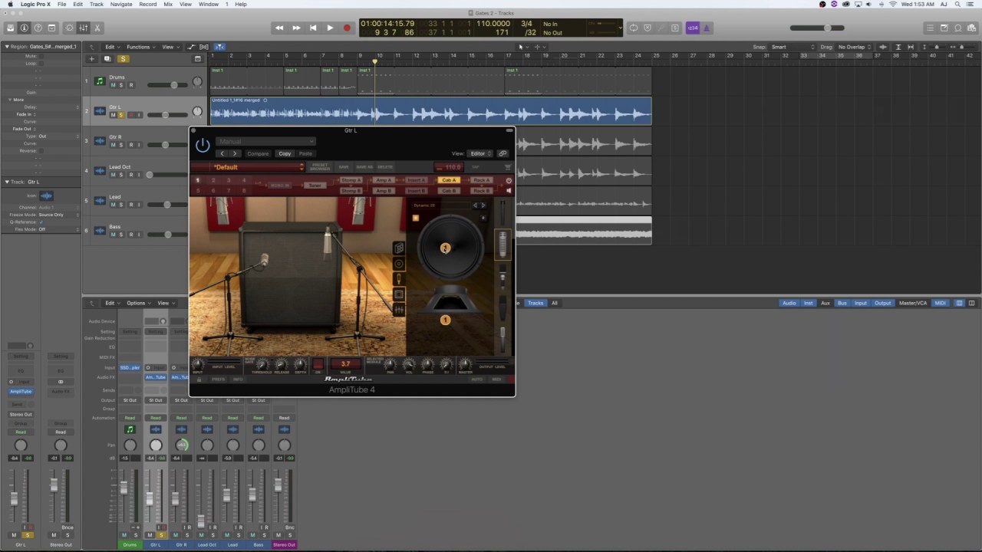Click the Copy button in plugin window

point(285,153)
